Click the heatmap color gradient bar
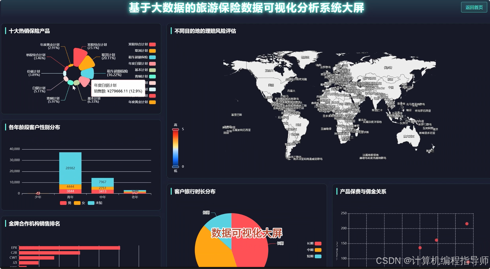Screen dimensions: 490x269 [176, 148]
